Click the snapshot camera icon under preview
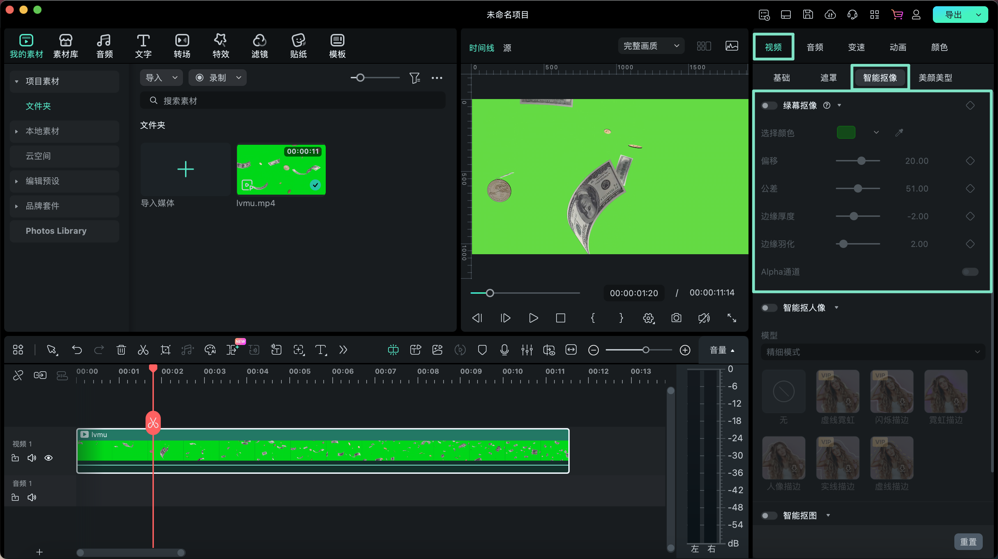The width and height of the screenshot is (998, 559). [676, 318]
